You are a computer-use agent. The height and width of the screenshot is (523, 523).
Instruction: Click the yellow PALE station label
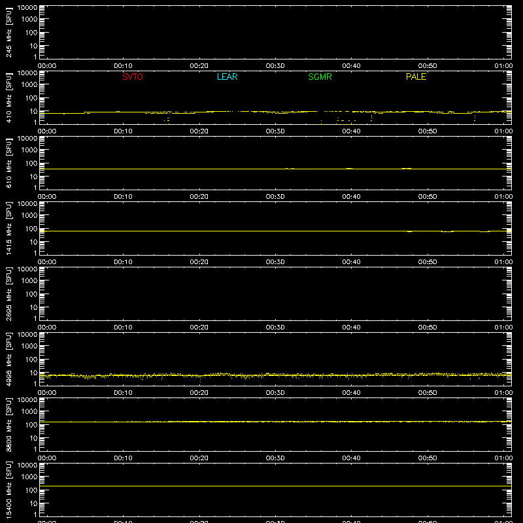416,76
